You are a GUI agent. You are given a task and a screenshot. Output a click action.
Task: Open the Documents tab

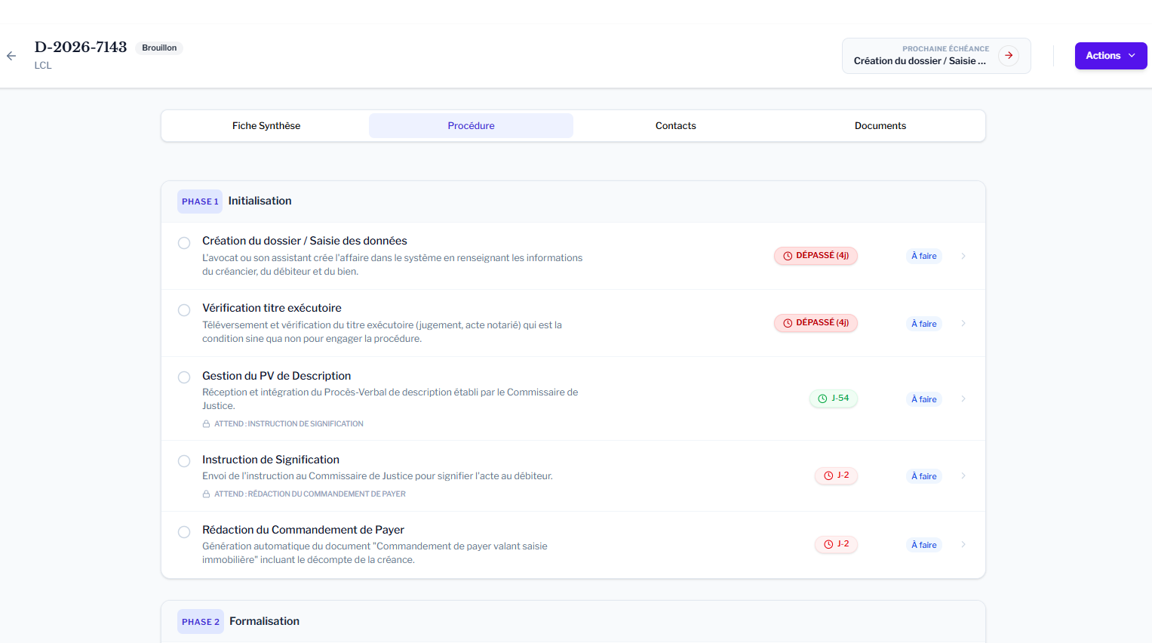pyautogui.click(x=880, y=126)
